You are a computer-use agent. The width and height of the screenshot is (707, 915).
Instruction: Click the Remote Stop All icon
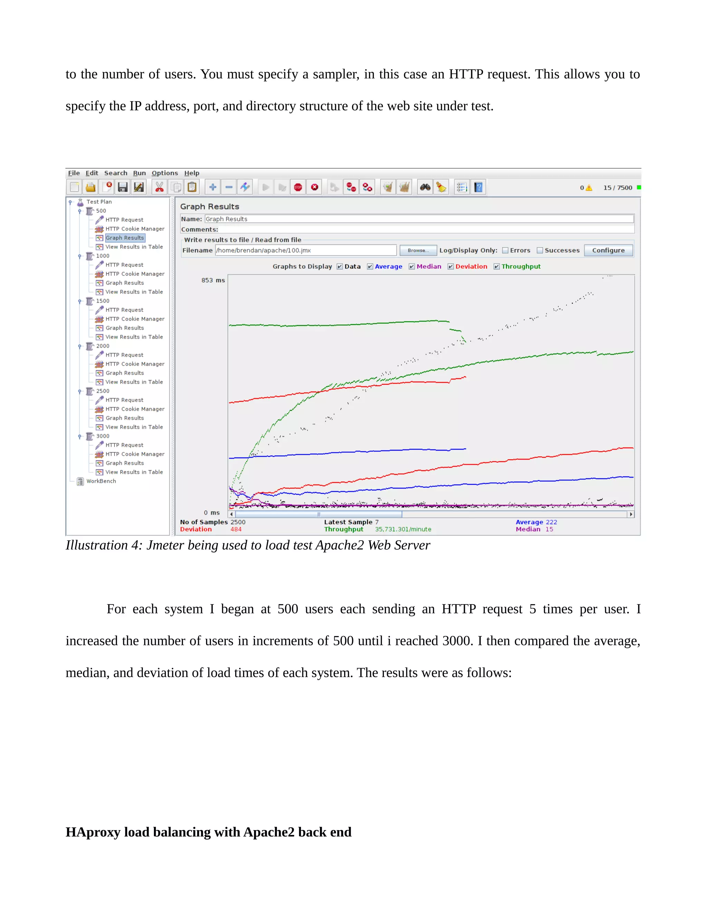click(351, 187)
